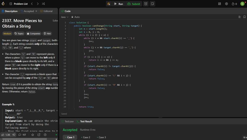The height and width of the screenshot is (140, 247).
Task: Click the bookmark icon in editor
Action: pyautogui.click(x=244, y=17)
